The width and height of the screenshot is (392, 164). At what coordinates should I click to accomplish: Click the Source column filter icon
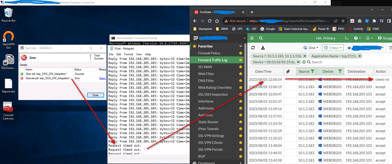click(312, 71)
